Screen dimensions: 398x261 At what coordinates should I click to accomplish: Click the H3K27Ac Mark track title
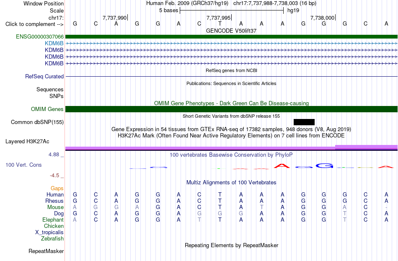point(231,136)
